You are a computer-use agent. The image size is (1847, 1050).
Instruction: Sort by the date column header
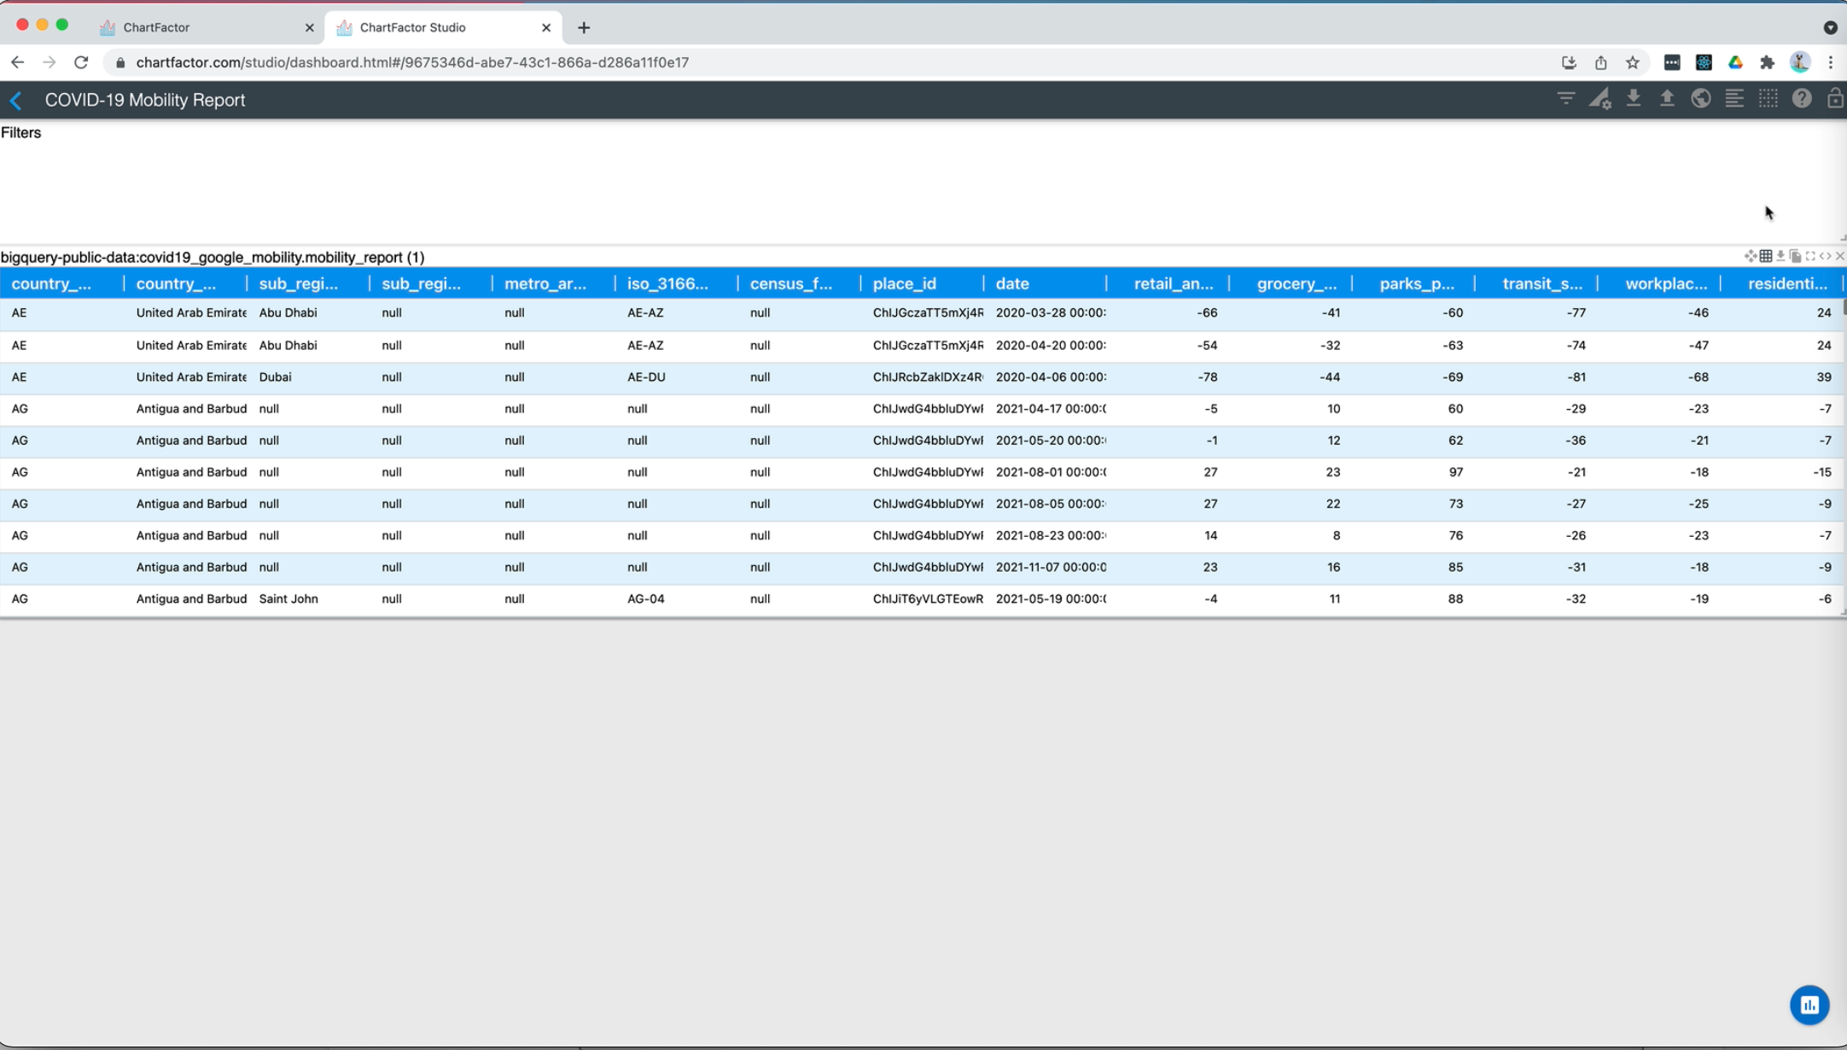tap(1012, 283)
